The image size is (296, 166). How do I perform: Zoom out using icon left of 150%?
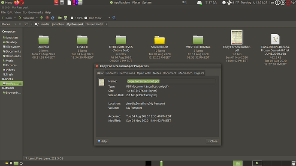pyautogui.click(x=72, y=18)
